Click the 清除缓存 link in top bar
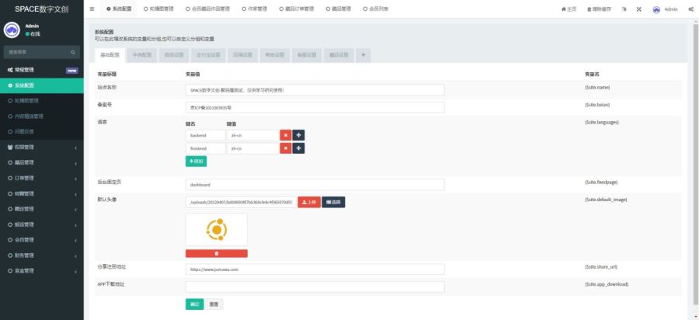 coord(598,9)
